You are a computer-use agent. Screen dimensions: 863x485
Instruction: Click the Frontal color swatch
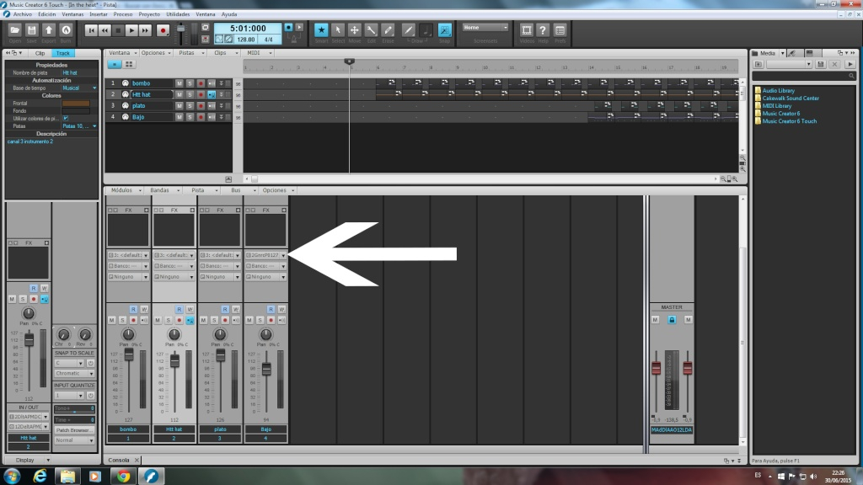pyautogui.click(x=76, y=103)
